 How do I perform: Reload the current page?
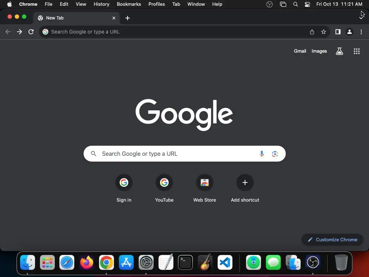(x=31, y=32)
